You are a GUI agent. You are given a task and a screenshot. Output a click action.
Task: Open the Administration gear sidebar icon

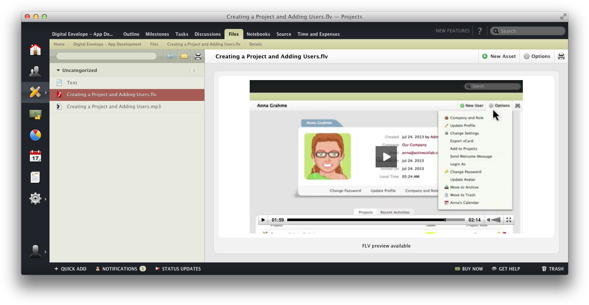tap(35, 199)
